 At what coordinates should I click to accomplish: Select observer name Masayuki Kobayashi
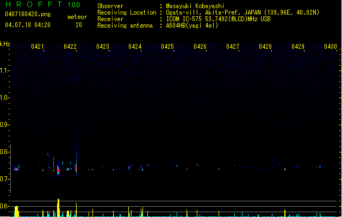coord(195,6)
